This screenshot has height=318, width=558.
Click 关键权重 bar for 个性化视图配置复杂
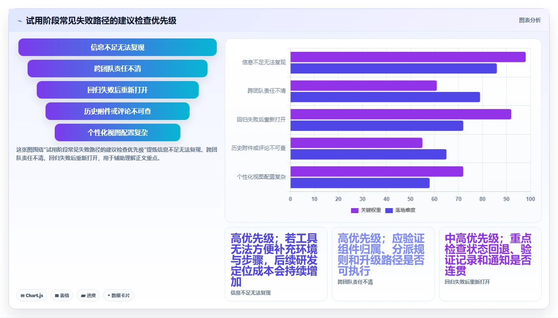[x=377, y=171]
